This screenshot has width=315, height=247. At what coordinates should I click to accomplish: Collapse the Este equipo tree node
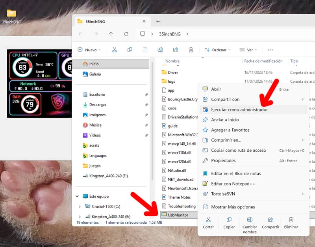coord(77,196)
